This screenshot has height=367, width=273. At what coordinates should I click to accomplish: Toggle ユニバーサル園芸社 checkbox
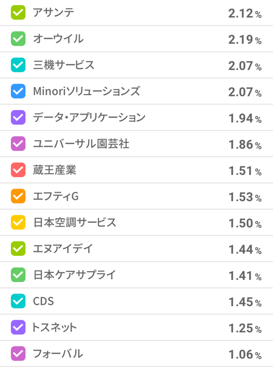tap(18, 144)
